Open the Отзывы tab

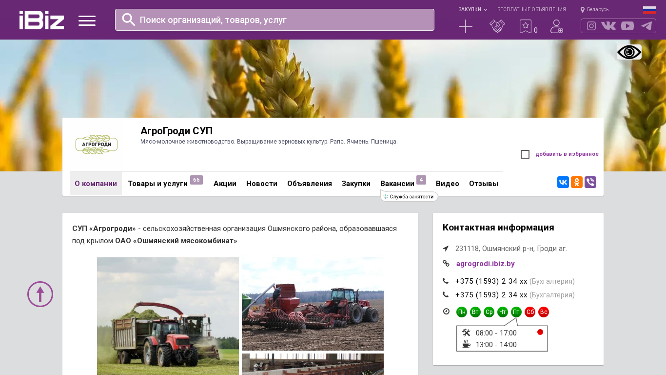(x=484, y=184)
